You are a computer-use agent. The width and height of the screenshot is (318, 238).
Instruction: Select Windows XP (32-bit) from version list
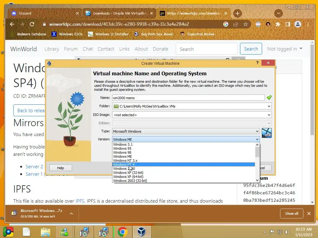[x=184, y=173]
